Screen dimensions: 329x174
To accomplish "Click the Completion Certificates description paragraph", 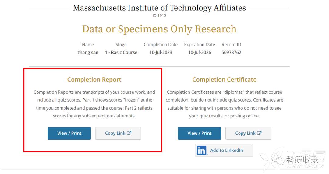I will pos(224,104).
